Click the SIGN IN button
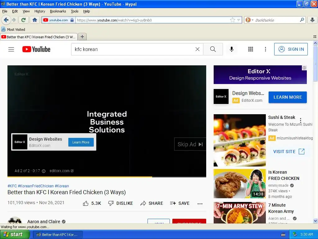This screenshot has width=318, height=239. 291,49
